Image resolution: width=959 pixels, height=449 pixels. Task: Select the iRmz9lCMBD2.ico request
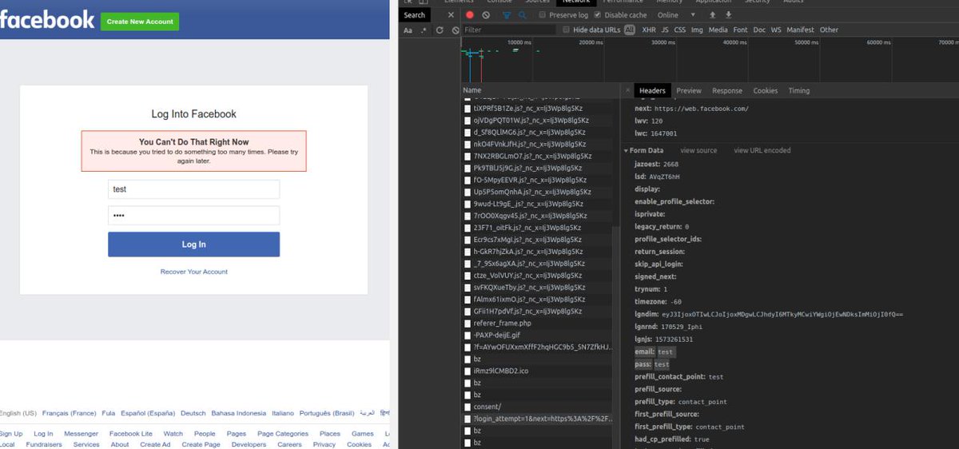[x=537, y=372]
